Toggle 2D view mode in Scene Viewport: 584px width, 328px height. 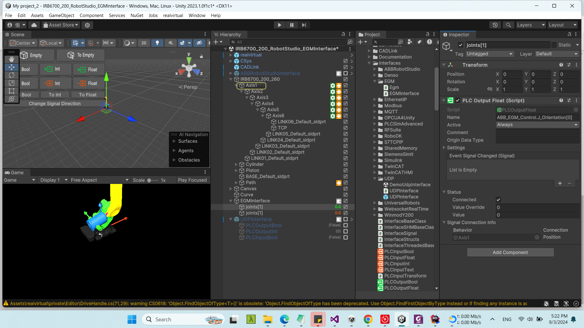point(144,43)
